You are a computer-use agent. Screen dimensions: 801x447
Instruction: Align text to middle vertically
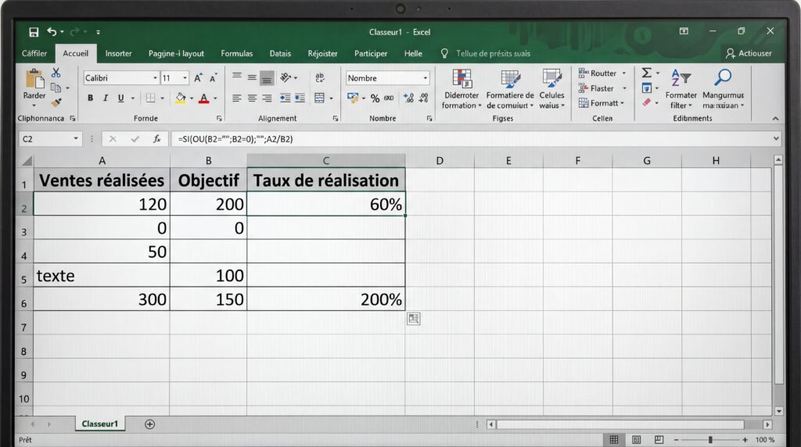click(252, 77)
